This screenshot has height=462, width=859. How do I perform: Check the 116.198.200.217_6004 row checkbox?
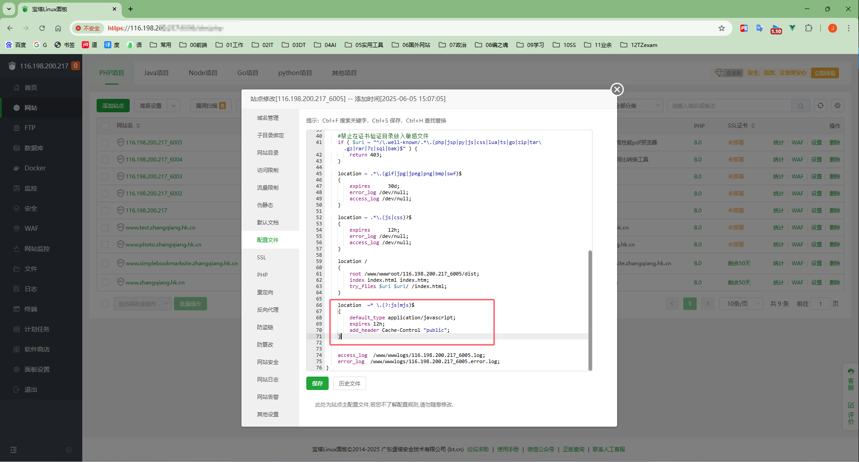[105, 159]
